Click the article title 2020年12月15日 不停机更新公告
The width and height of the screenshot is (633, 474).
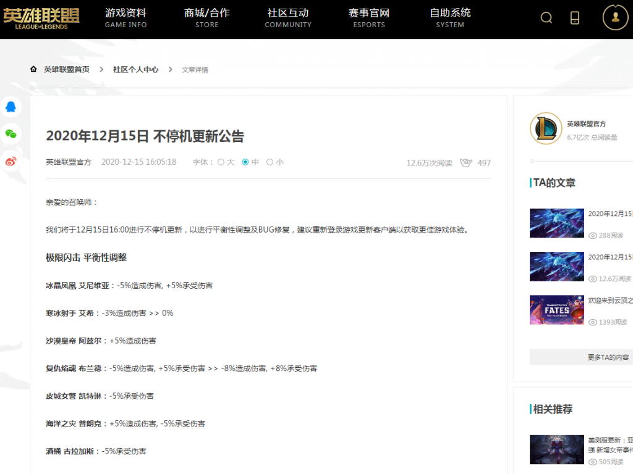145,136
